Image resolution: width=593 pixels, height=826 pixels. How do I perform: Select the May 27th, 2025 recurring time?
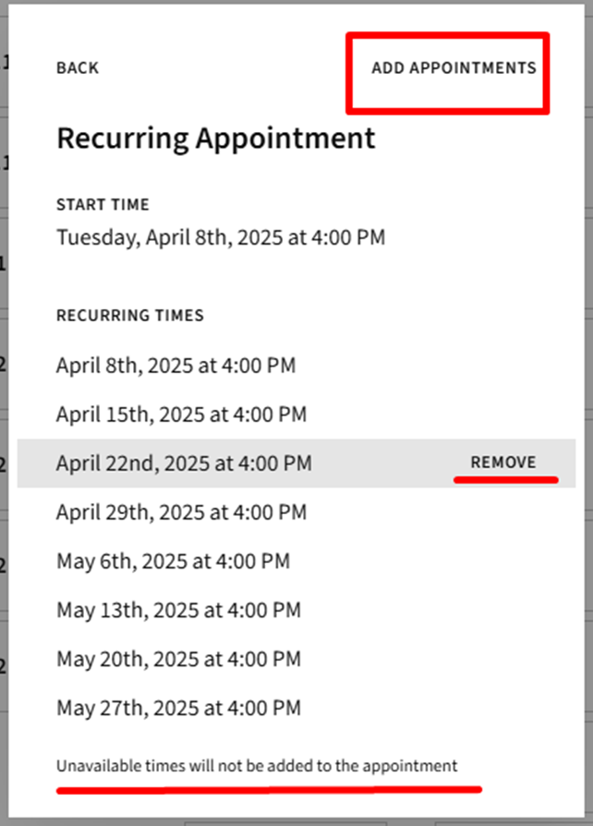pos(178,709)
